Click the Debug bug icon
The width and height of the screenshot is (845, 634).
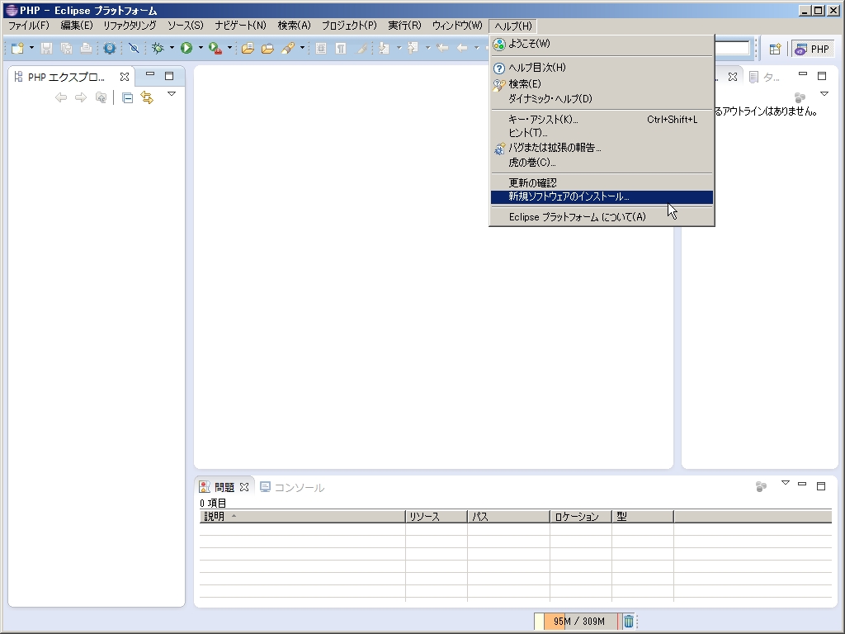coord(158,49)
